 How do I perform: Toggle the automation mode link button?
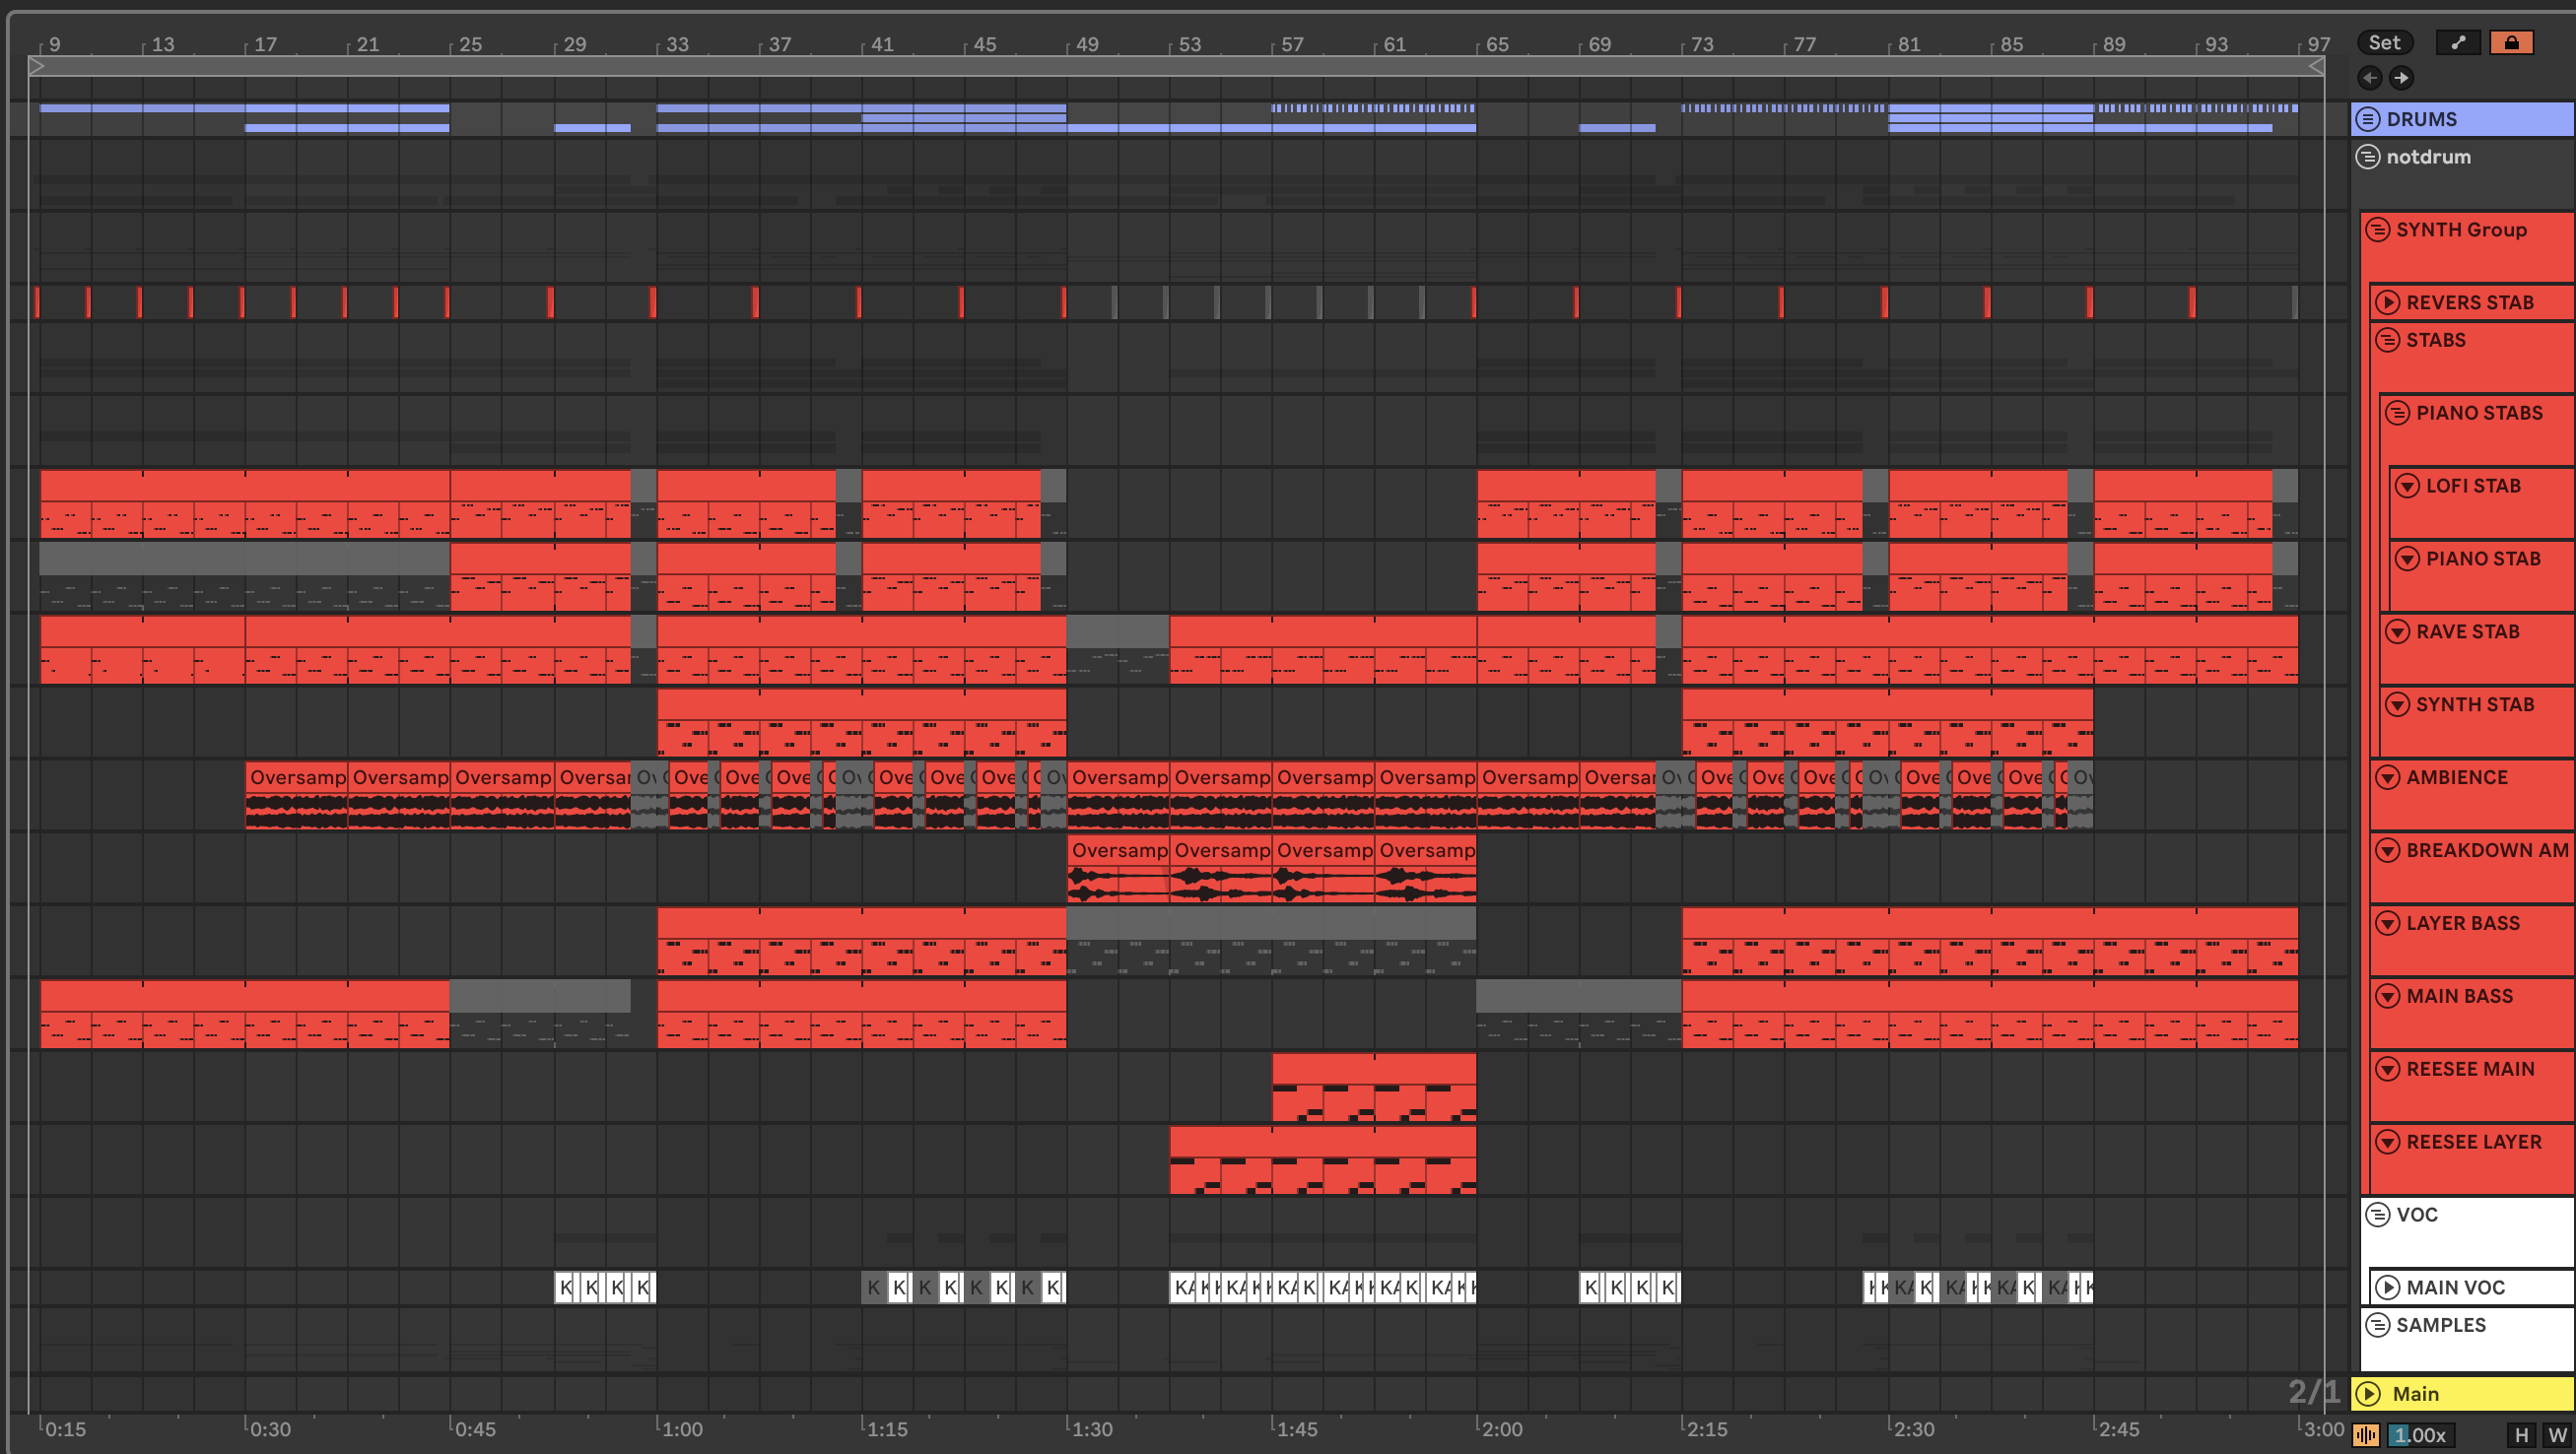coord(2458,42)
